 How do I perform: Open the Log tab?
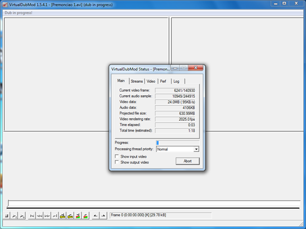point(176,81)
